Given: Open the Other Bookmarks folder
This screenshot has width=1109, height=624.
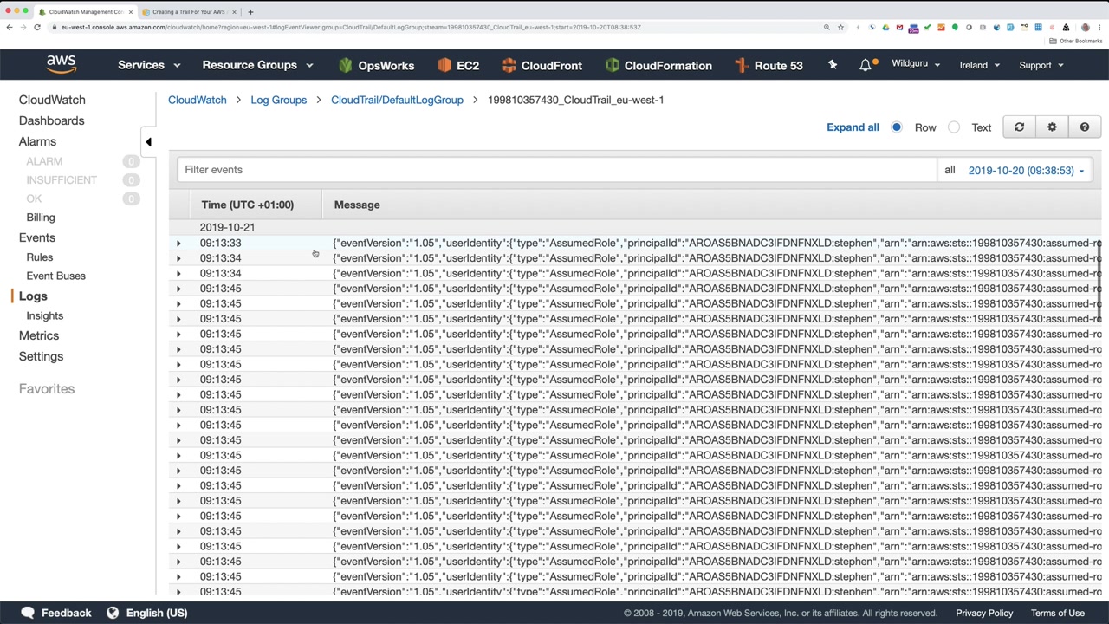Looking at the screenshot, I should coord(1076,41).
